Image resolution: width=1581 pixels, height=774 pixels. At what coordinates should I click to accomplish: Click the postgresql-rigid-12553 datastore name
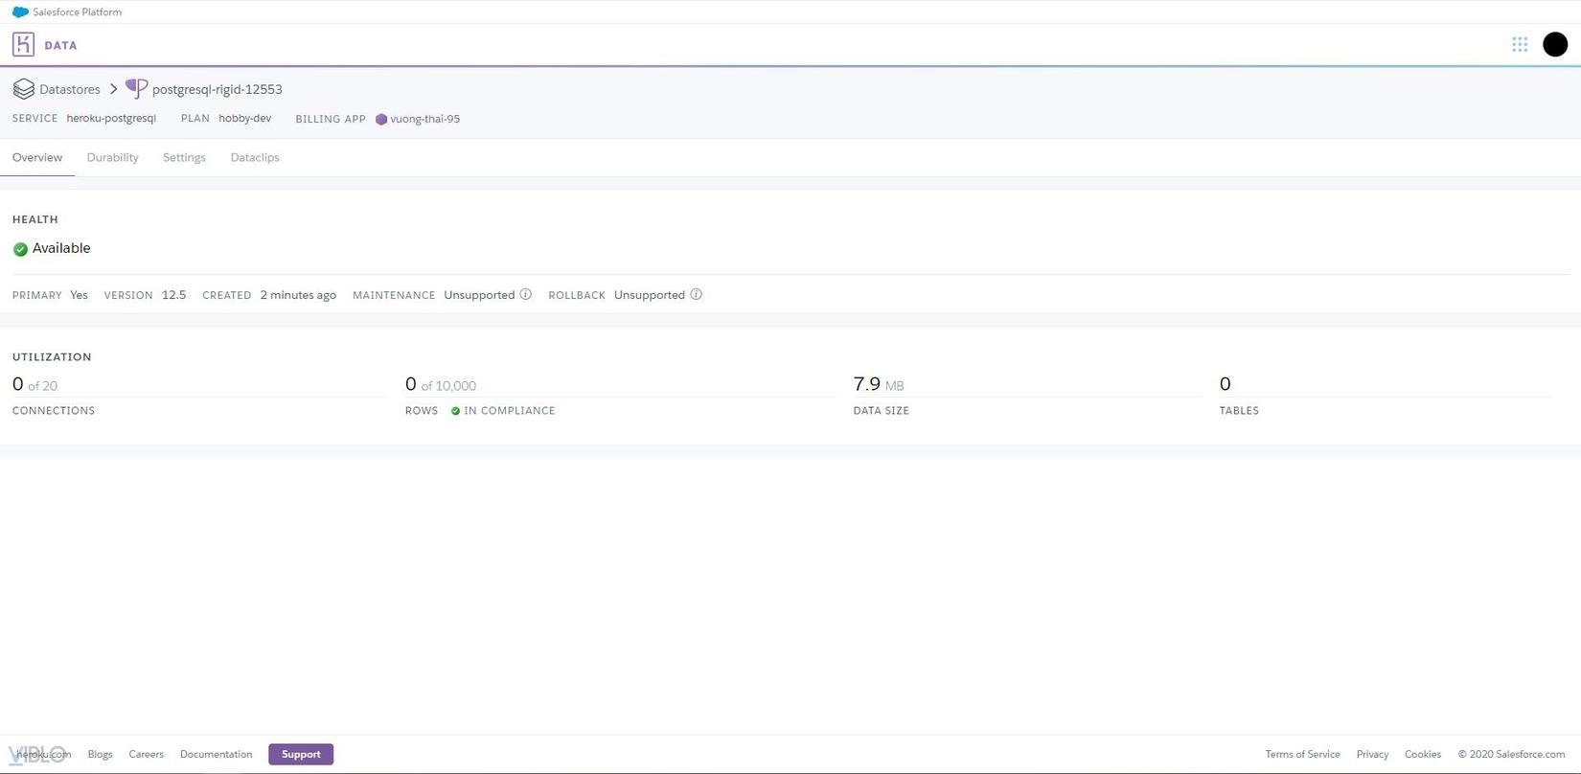pyautogui.click(x=218, y=89)
